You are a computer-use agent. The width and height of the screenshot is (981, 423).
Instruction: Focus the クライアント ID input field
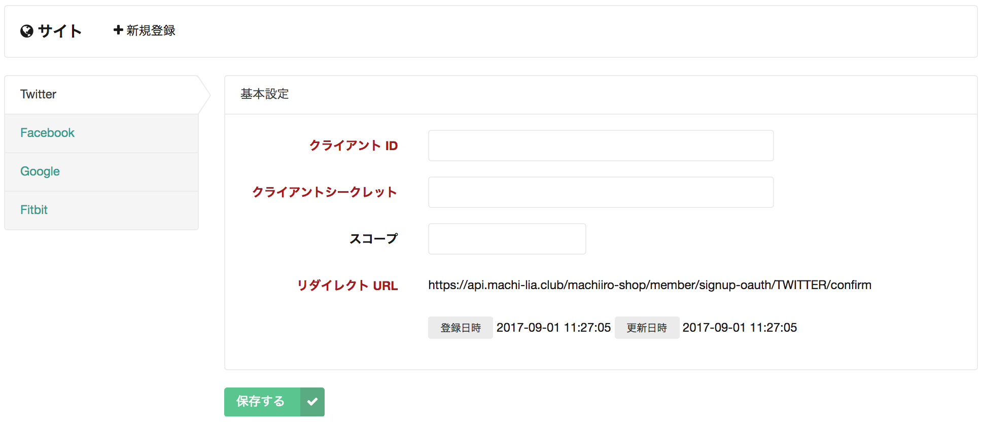[x=601, y=146]
